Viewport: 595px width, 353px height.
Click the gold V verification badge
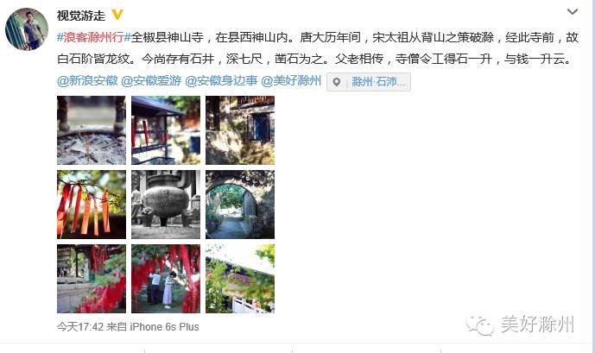coord(117,15)
